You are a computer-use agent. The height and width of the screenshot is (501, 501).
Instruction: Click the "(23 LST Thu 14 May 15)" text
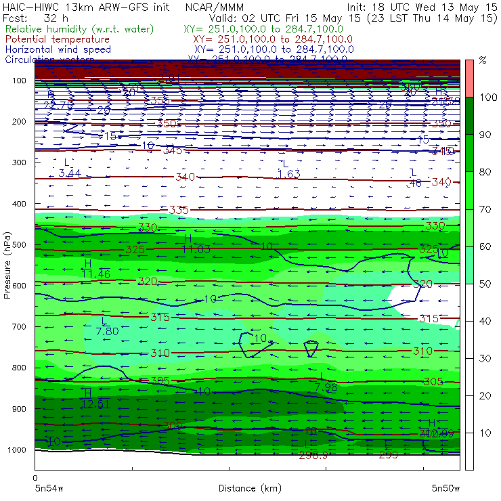(433, 18)
